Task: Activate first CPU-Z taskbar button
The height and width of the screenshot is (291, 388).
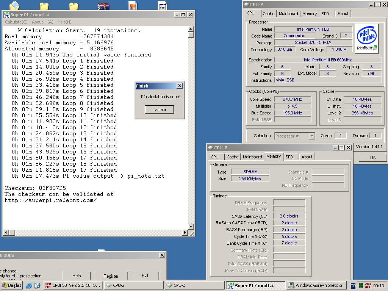Action: [134, 285]
